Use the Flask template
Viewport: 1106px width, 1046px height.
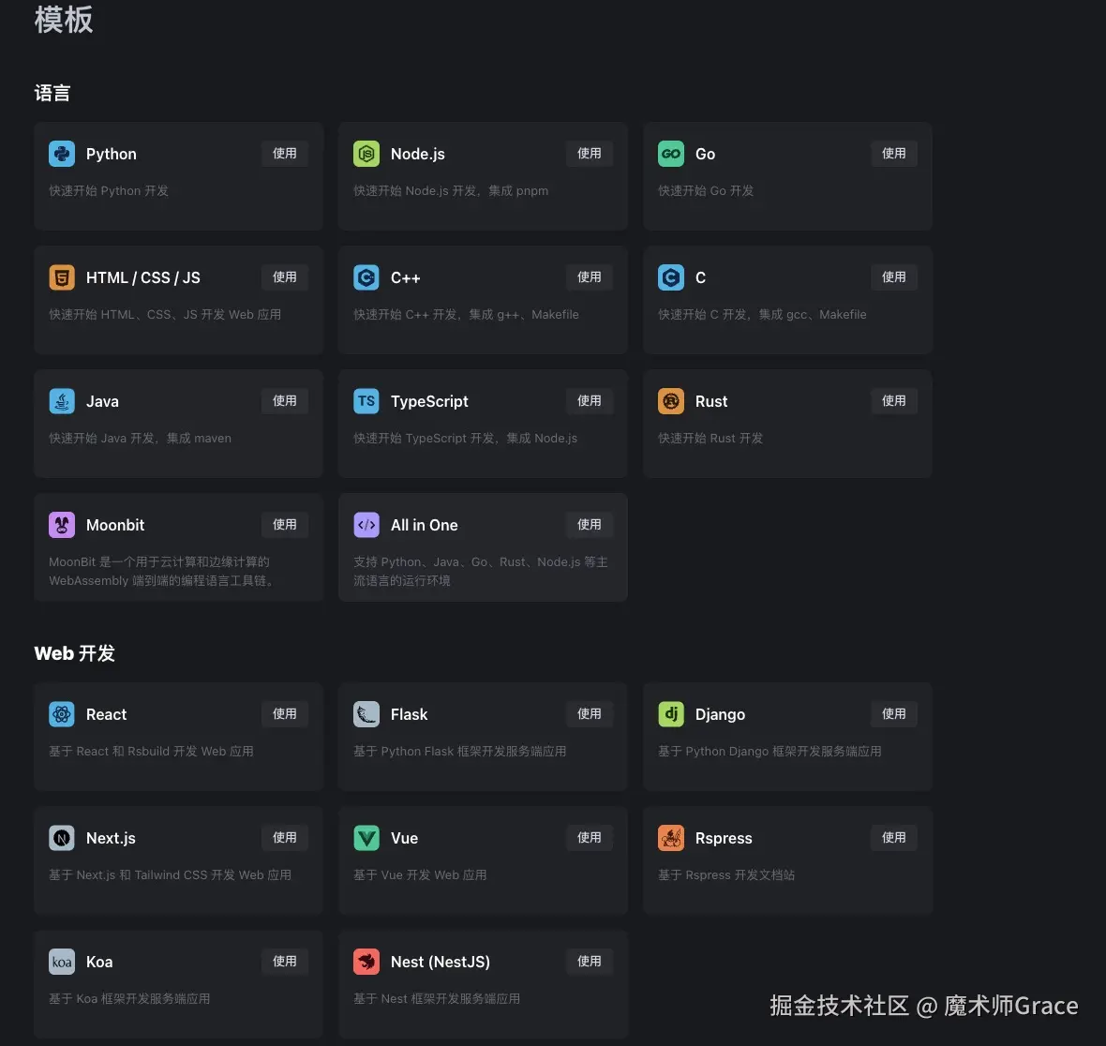click(590, 714)
